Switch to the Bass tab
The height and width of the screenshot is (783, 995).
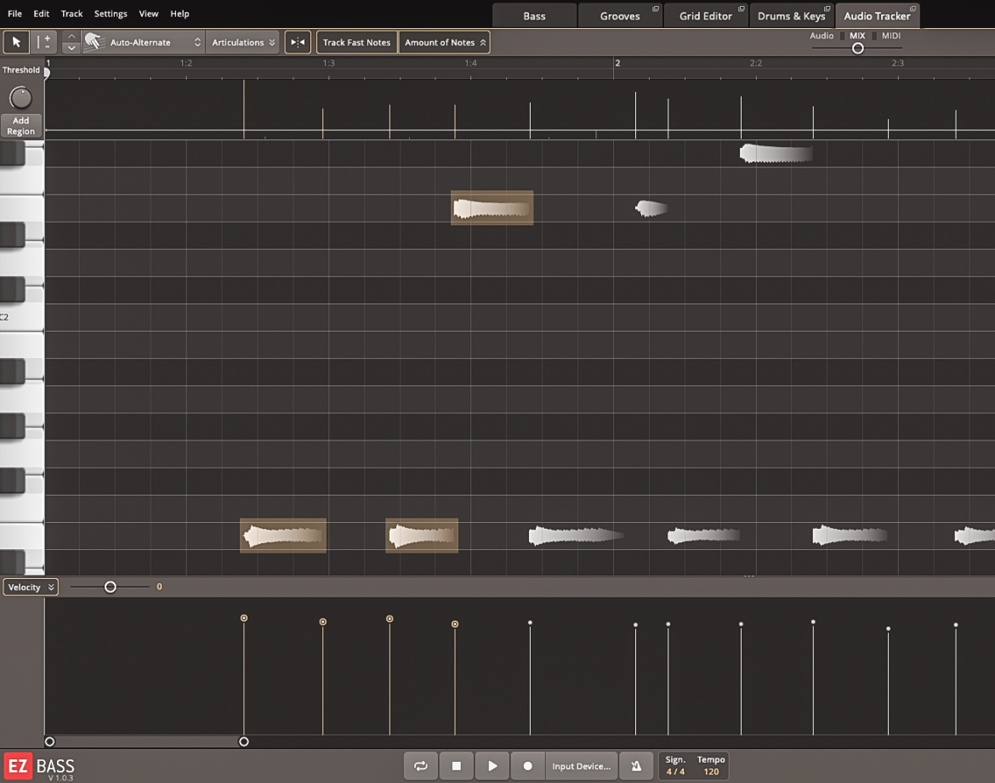click(x=534, y=16)
